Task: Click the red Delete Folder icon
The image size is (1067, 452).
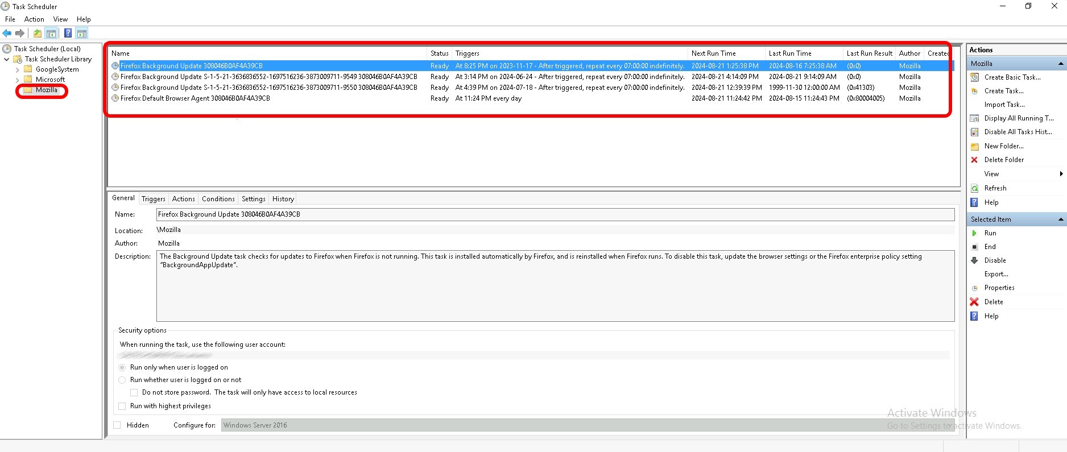Action: click(974, 160)
